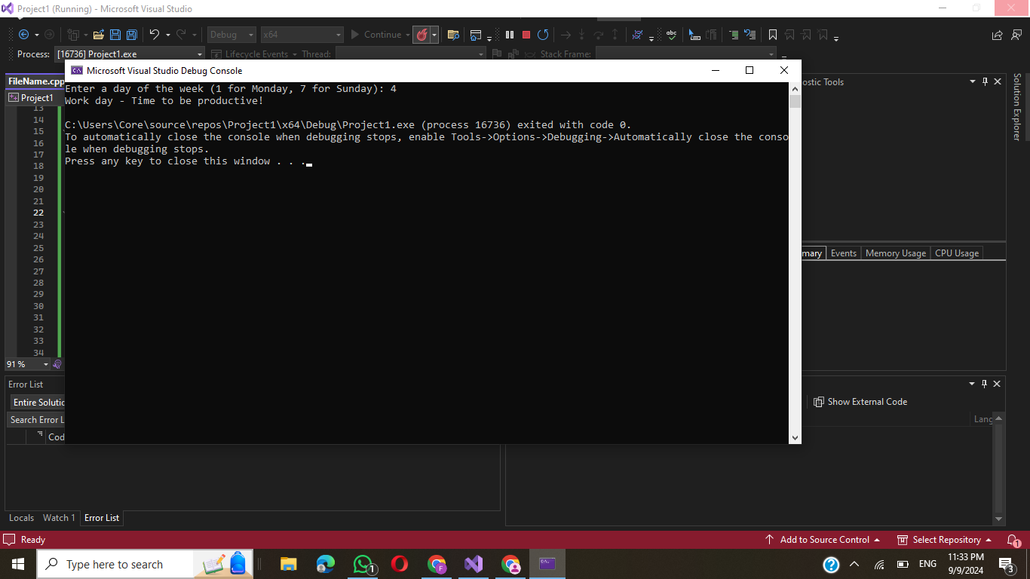Open the Watch 1 tab
The width and height of the screenshot is (1030, 579).
tap(59, 518)
